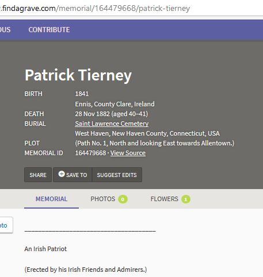Switch to the FLOWERS tab
This screenshot has height=277, width=263.
170,199
